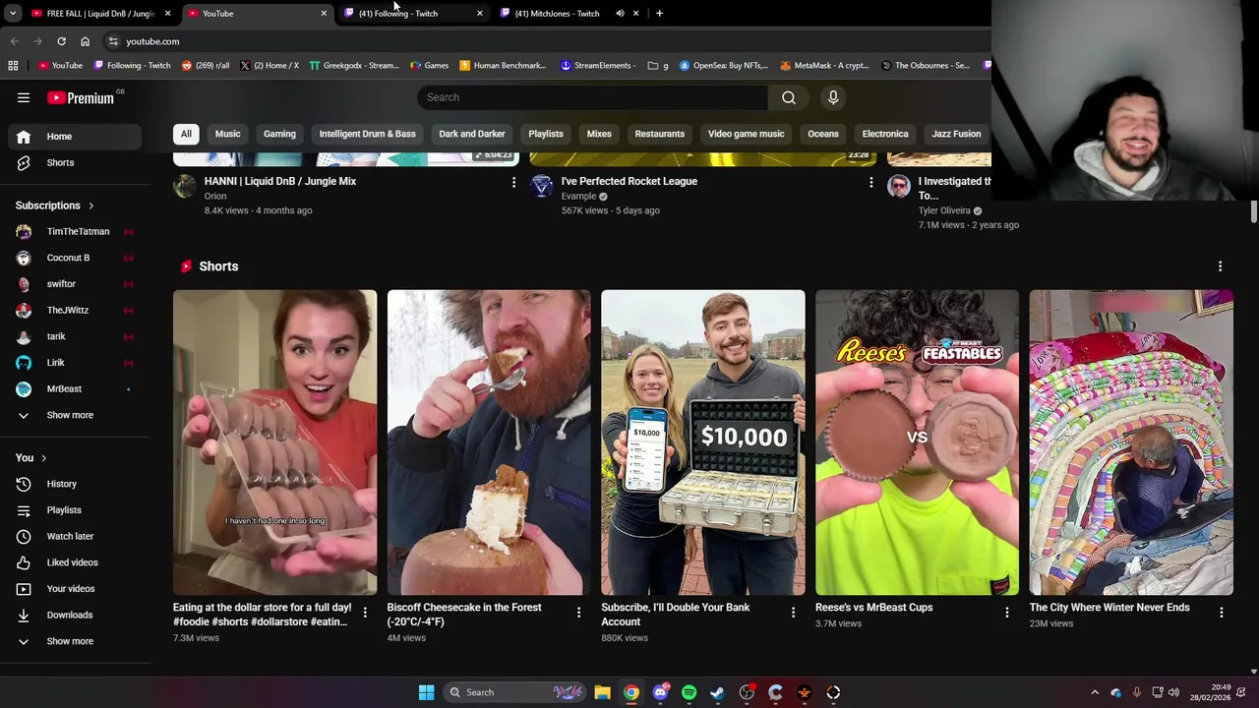The height and width of the screenshot is (708, 1259).
Task: Open the YouTube guide hamburger menu
Action: pos(24,97)
